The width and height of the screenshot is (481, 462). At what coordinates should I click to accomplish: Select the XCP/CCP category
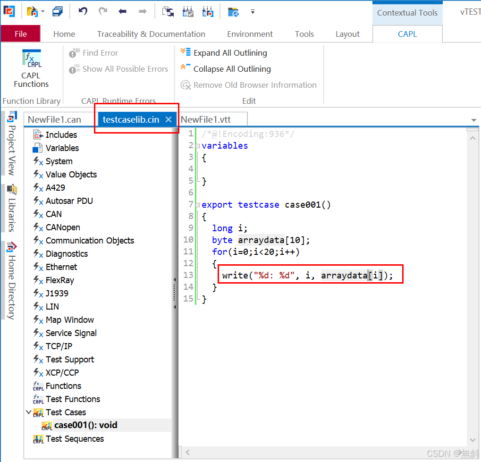click(x=56, y=372)
